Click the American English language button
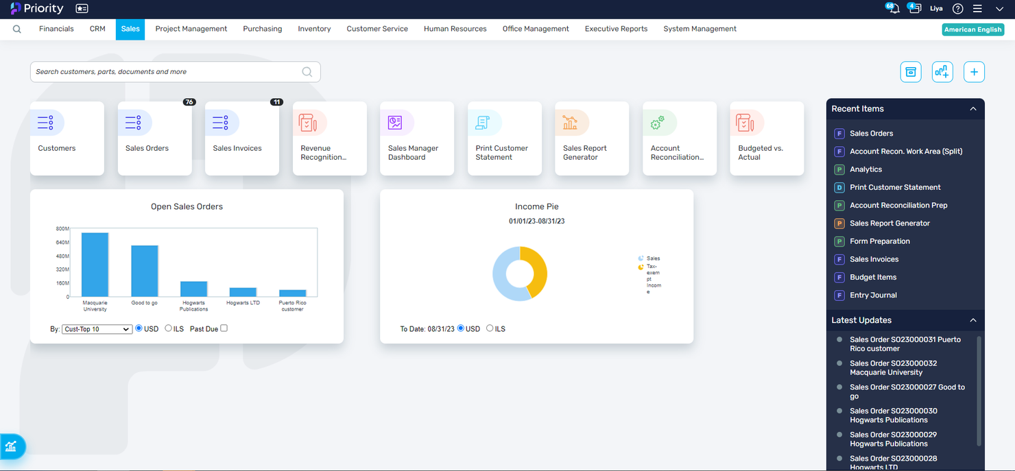This screenshot has width=1015, height=471. [x=972, y=29]
